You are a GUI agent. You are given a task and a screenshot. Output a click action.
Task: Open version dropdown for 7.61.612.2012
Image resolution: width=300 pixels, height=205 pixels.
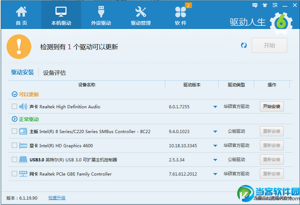(x=215, y=174)
